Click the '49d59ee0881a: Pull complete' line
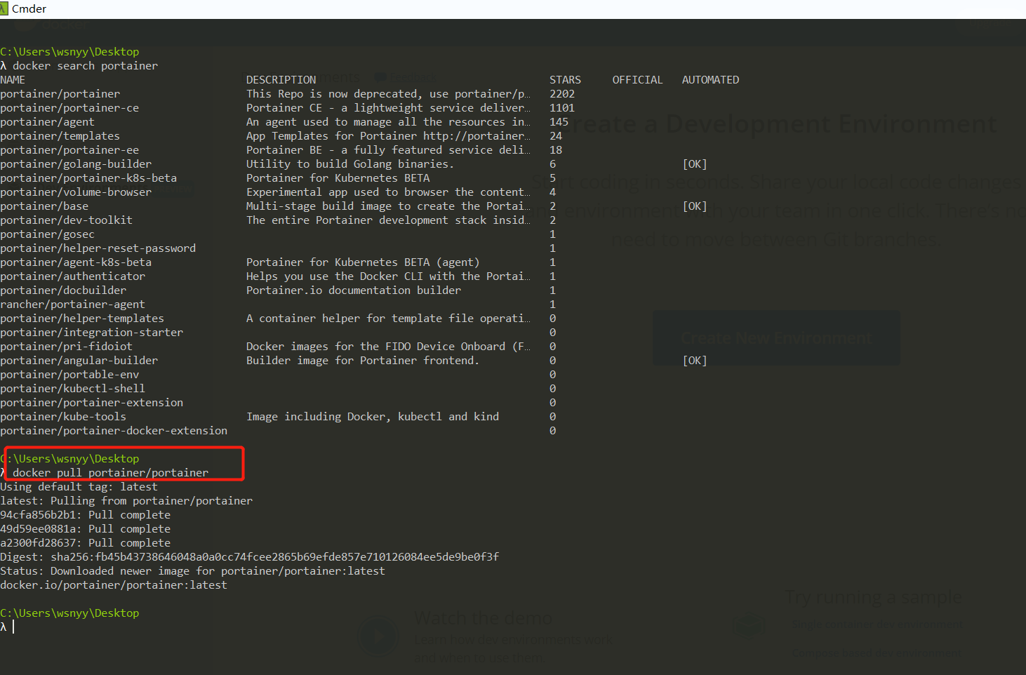Image resolution: width=1026 pixels, height=675 pixels. [85, 529]
